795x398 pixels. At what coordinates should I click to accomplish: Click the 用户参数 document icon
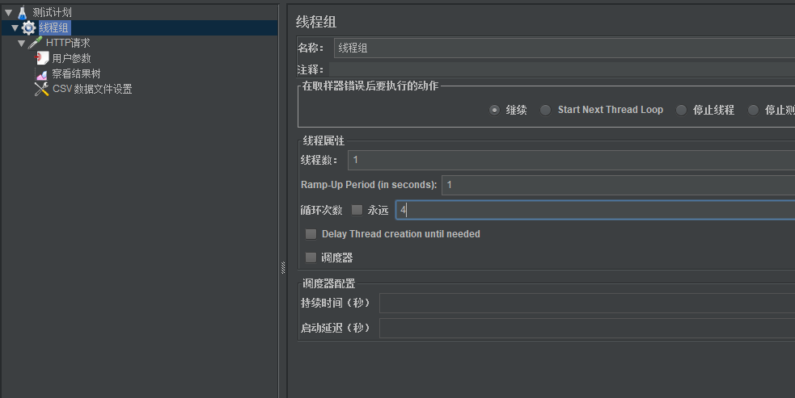click(x=41, y=58)
